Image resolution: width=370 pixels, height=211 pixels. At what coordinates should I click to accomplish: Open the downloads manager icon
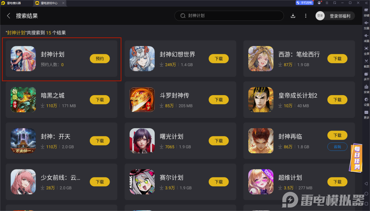[x=293, y=16]
